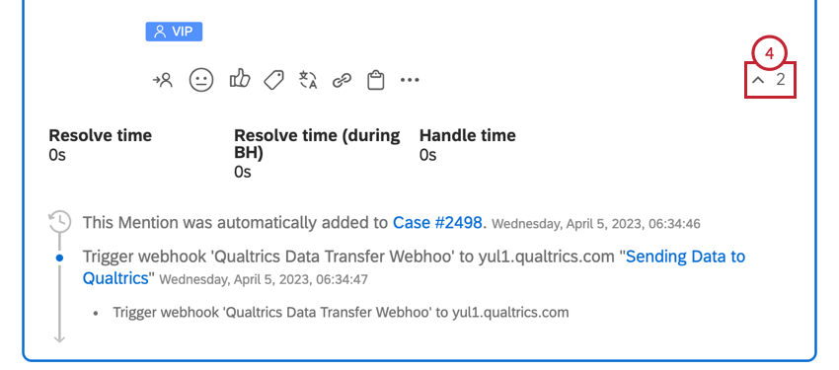
Task: Click the VIP badge
Action: point(174,32)
